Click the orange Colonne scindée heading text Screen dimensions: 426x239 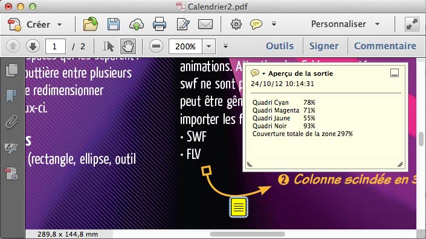355,179
